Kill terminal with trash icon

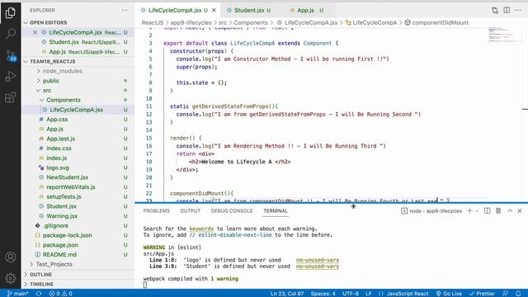pyautogui.click(x=498, y=211)
